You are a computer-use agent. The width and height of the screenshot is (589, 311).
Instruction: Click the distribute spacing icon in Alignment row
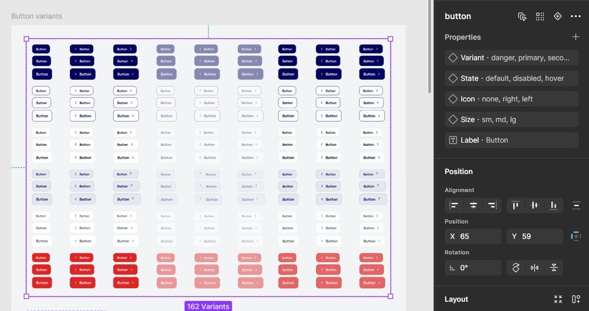576,205
